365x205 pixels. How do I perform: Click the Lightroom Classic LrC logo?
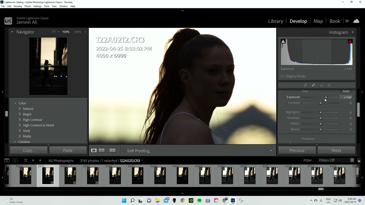click(x=8, y=21)
